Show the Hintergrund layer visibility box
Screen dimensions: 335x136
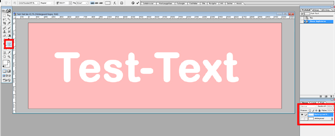point(302,118)
